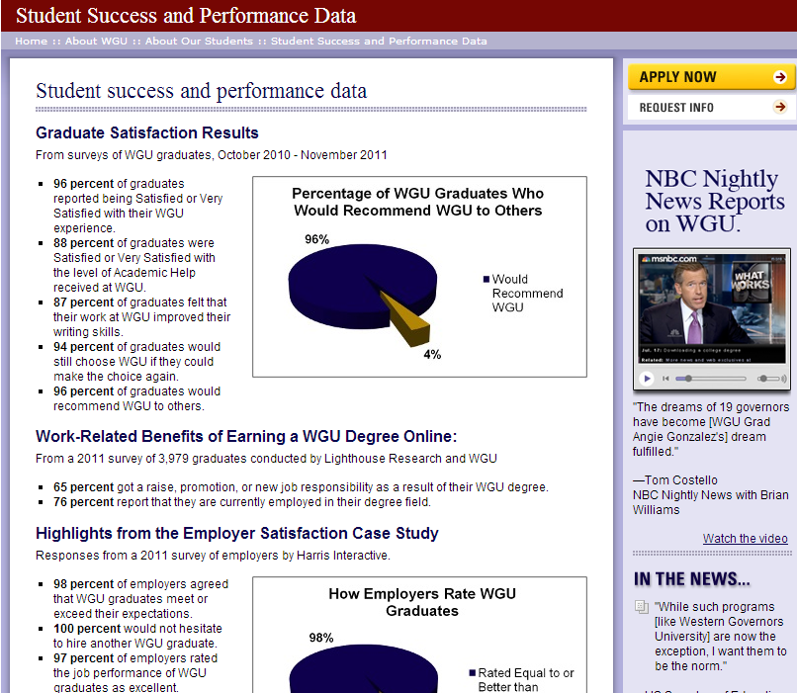Play the NBC news video

tap(647, 379)
